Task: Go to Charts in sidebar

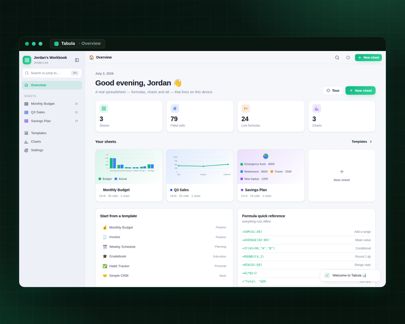Action: pyautogui.click(x=52, y=142)
